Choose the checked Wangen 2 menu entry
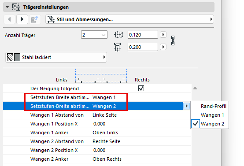Screen dimensions: 244x166 (210, 124)
